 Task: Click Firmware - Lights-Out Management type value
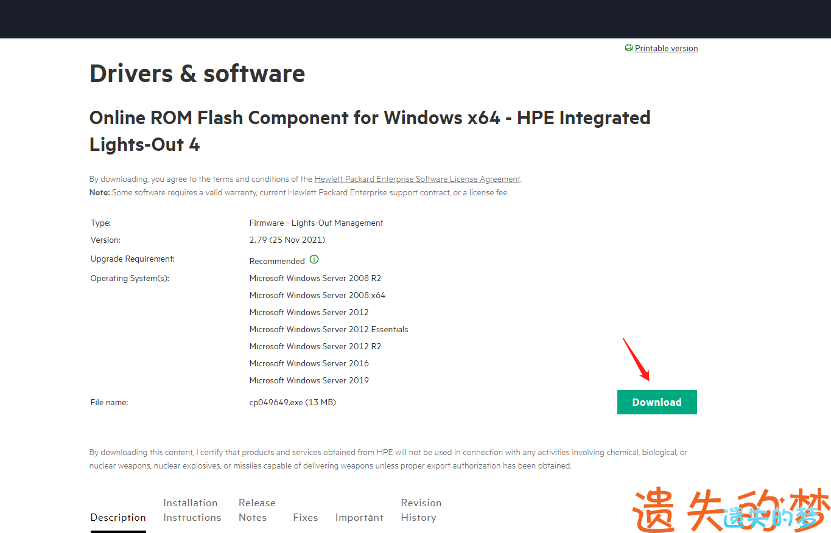[316, 223]
